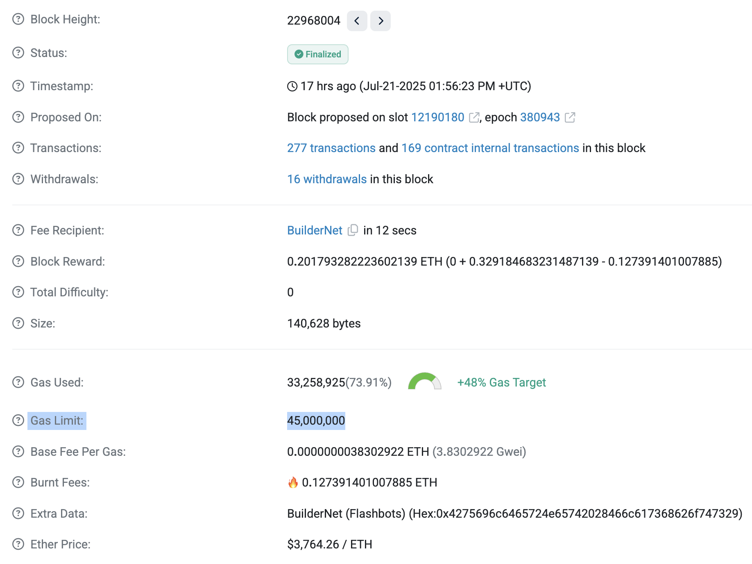Click the Block Reward label
Viewport: 752px width, 564px height.
[x=68, y=262]
